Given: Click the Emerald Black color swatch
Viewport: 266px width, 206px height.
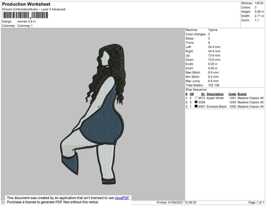Looking at the screenshot, I should click(196, 106).
